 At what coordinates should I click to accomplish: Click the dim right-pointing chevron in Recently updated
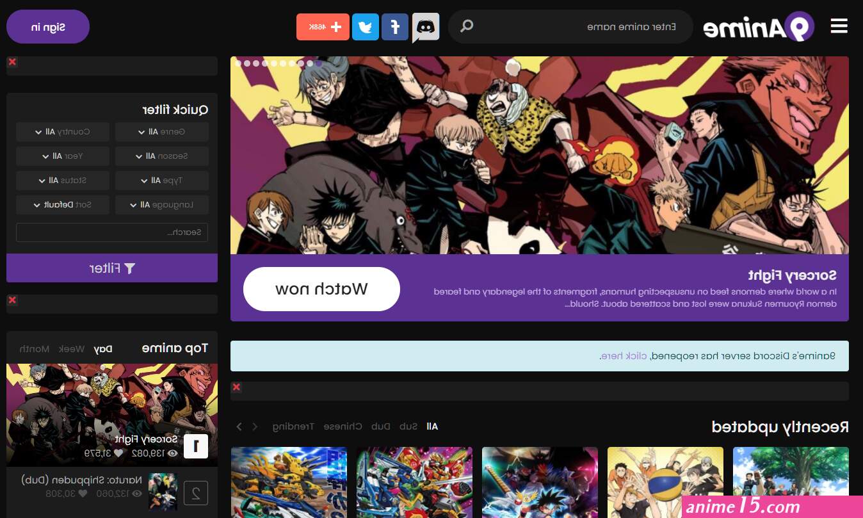[x=255, y=426]
